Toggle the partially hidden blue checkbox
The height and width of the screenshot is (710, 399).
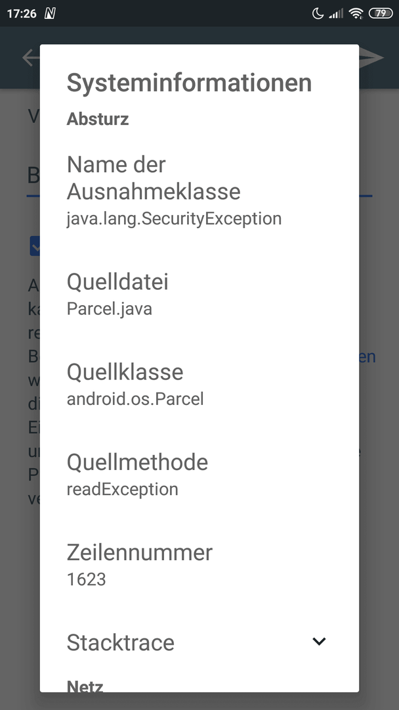pyautogui.click(x=35, y=246)
